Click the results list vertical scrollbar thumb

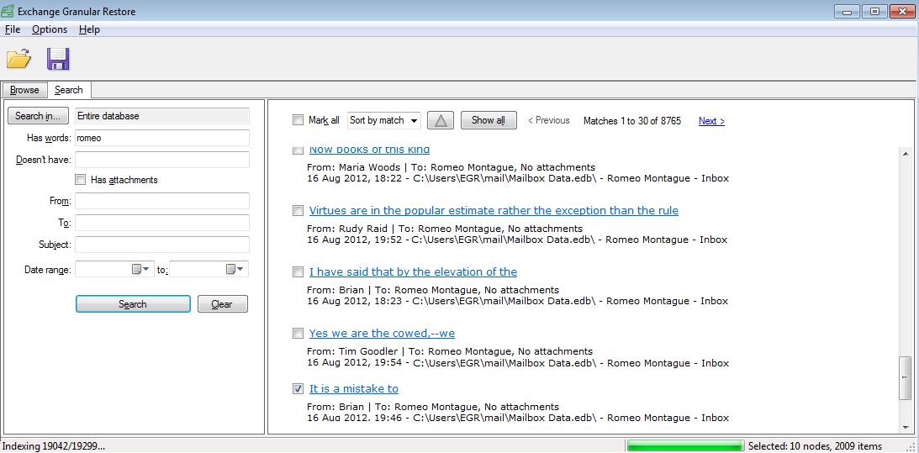pos(905,377)
